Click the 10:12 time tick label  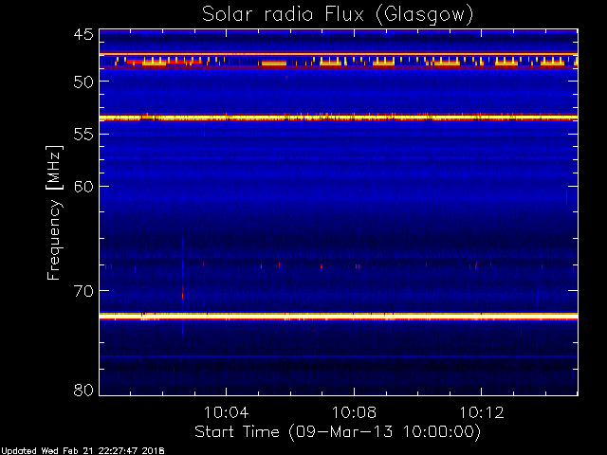coord(482,412)
